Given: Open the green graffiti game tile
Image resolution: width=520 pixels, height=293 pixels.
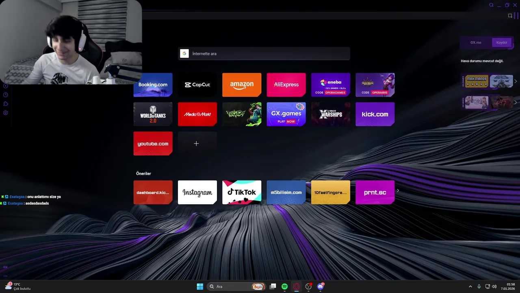Looking at the screenshot, I should point(242,114).
